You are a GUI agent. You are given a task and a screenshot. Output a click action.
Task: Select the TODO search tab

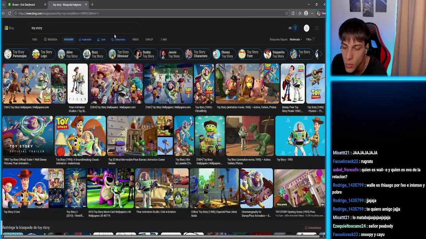(x=35, y=40)
